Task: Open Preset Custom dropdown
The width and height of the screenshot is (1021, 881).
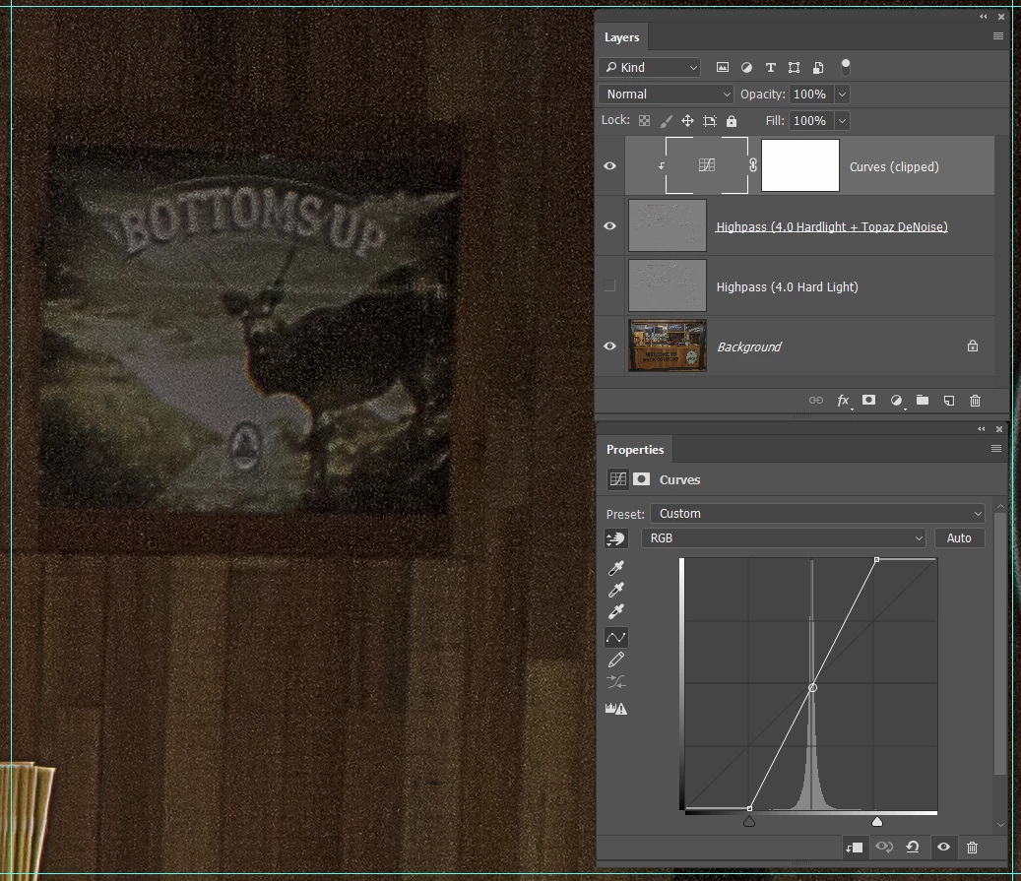Action: point(818,514)
